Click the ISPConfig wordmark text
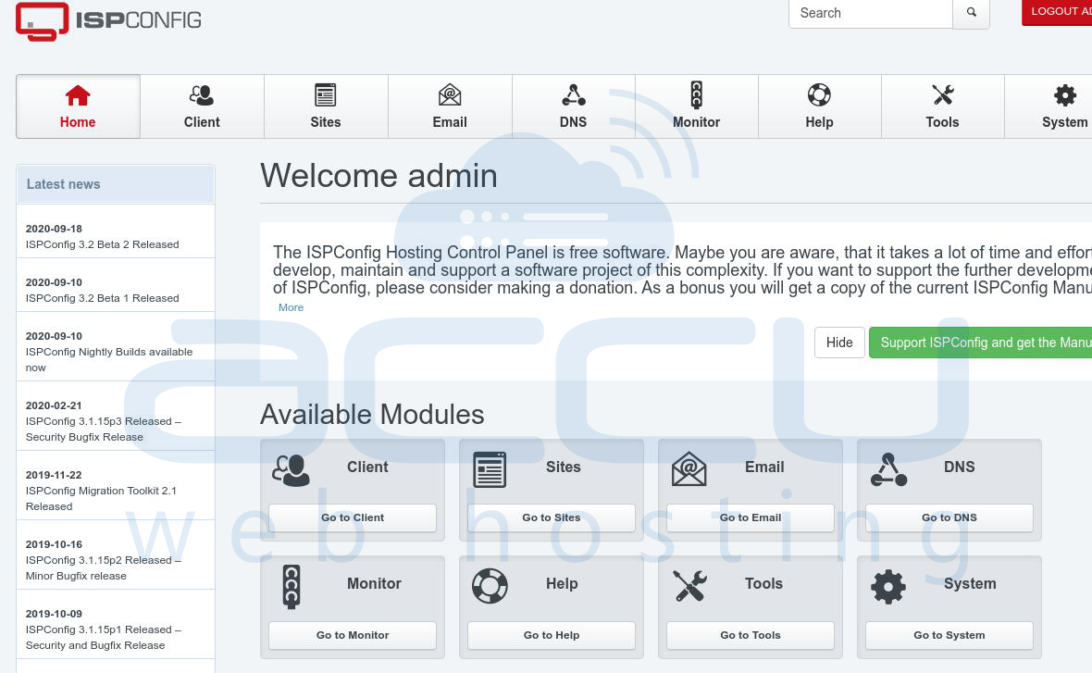This screenshot has height=673, width=1092. pyautogui.click(x=139, y=20)
